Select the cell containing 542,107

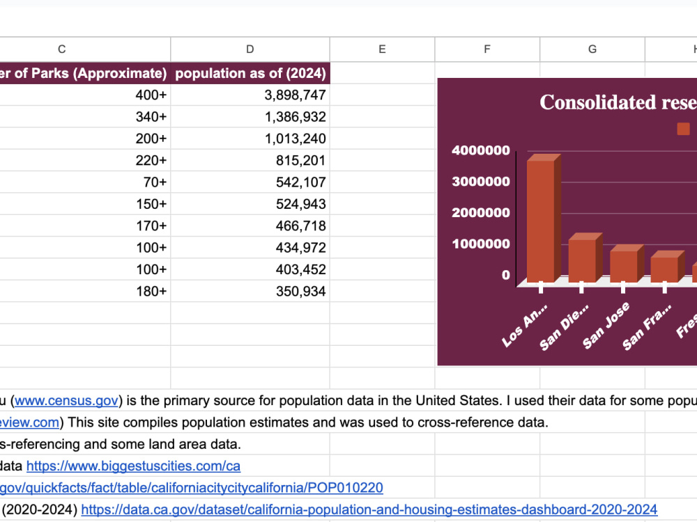tap(250, 182)
